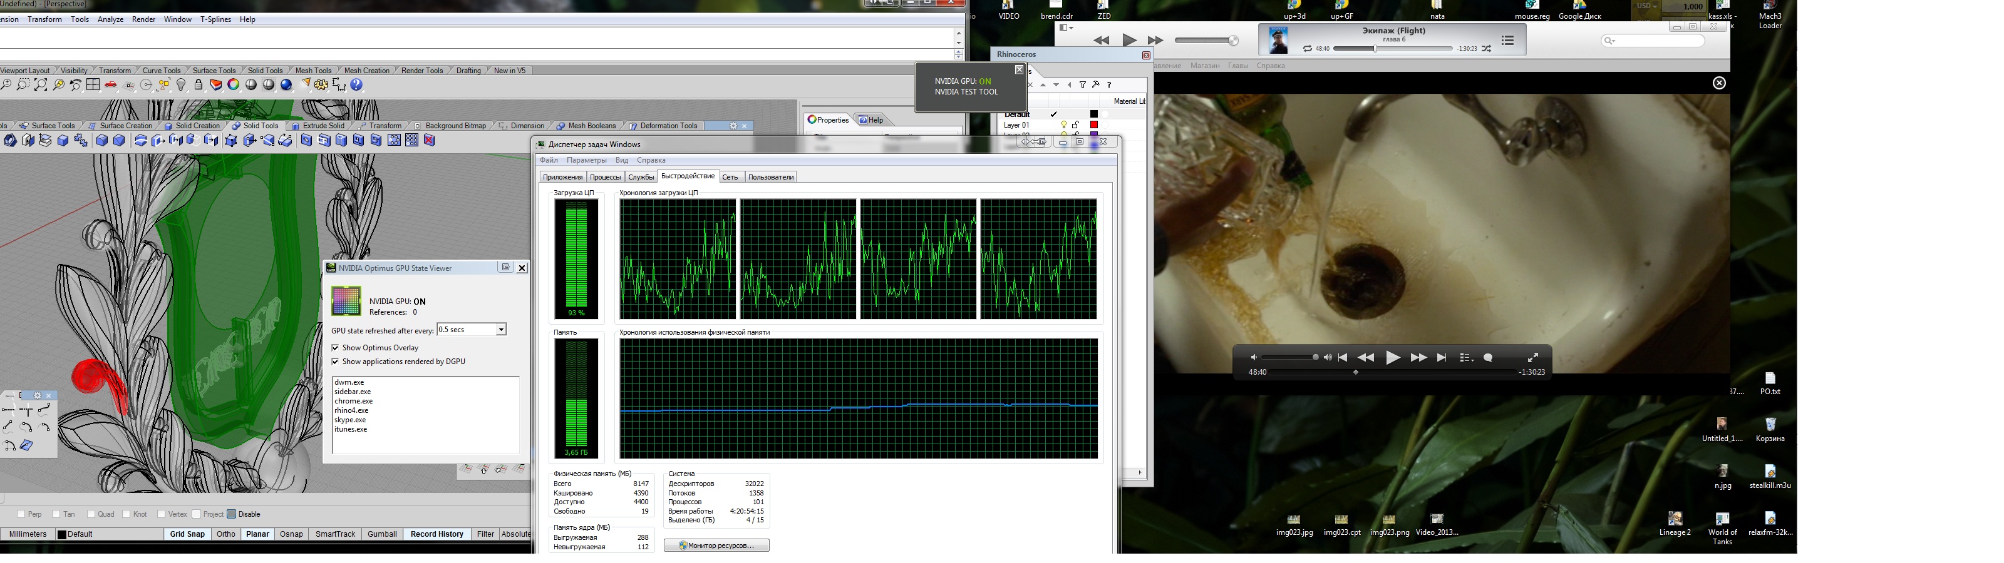Play the video using overlay play button

[1393, 358]
